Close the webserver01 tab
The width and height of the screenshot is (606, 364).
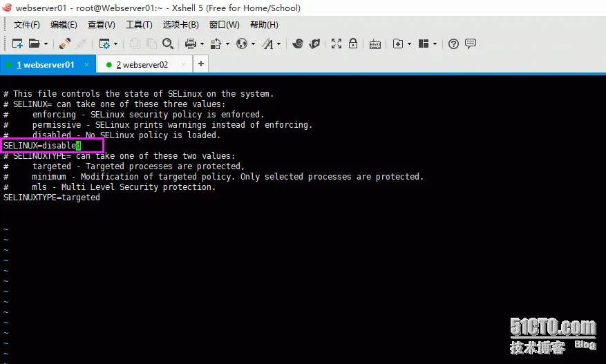pyautogui.click(x=86, y=64)
